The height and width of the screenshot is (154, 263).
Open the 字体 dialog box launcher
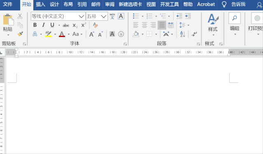(x=125, y=44)
